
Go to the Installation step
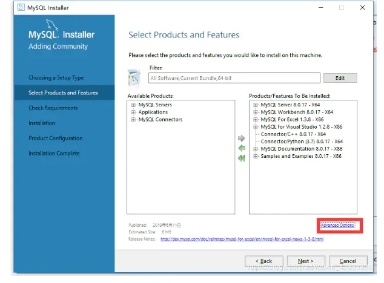42,123
